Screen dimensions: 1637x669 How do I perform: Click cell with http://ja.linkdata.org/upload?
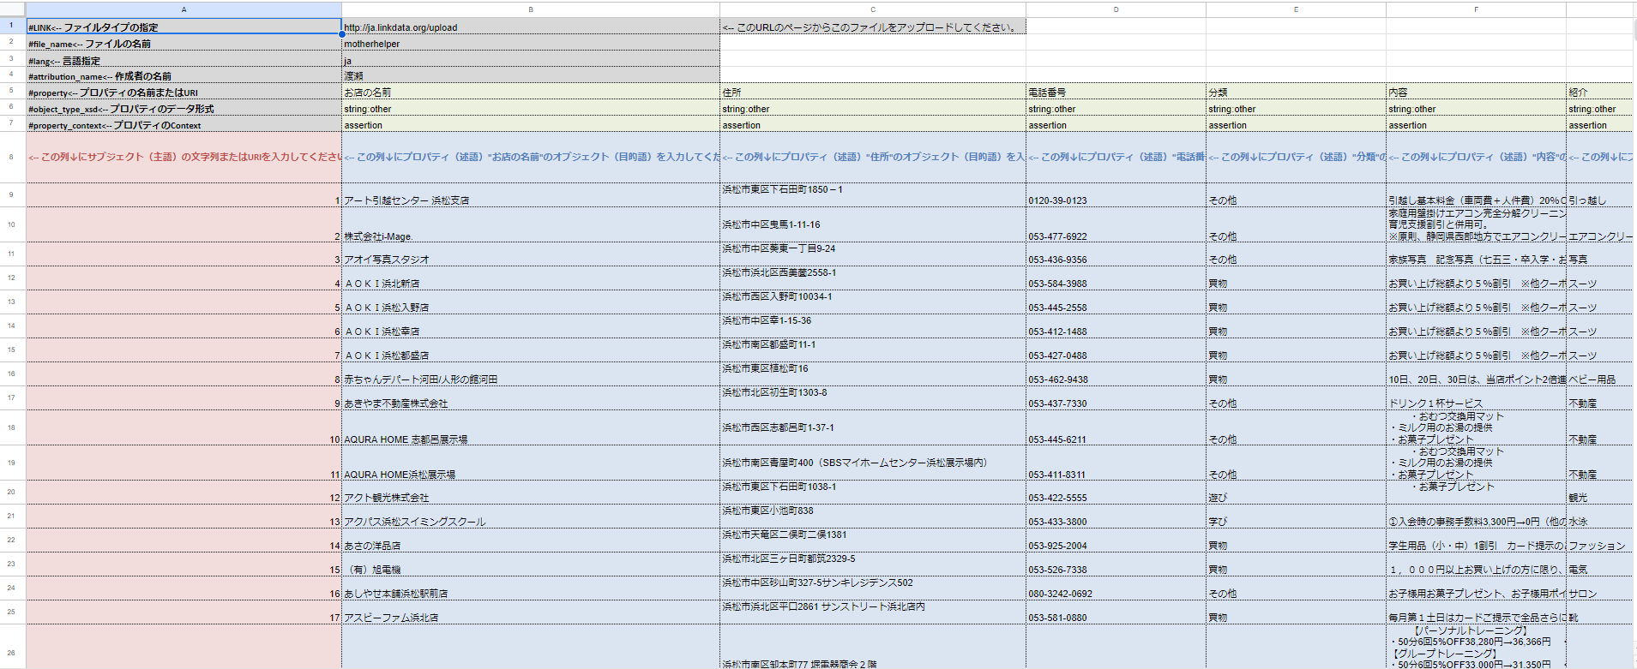[x=531, y=27]
